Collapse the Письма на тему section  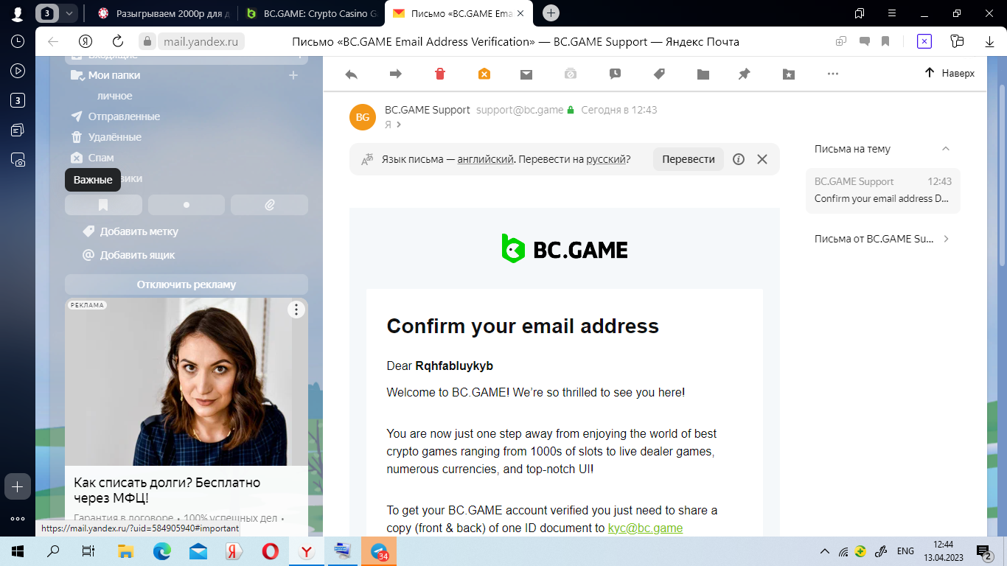[x=946, y=149]
